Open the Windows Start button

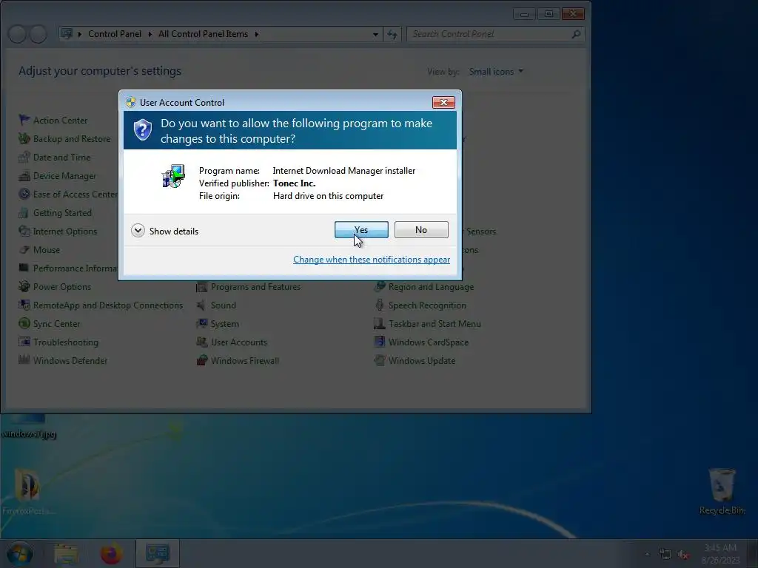click(19, 553)
